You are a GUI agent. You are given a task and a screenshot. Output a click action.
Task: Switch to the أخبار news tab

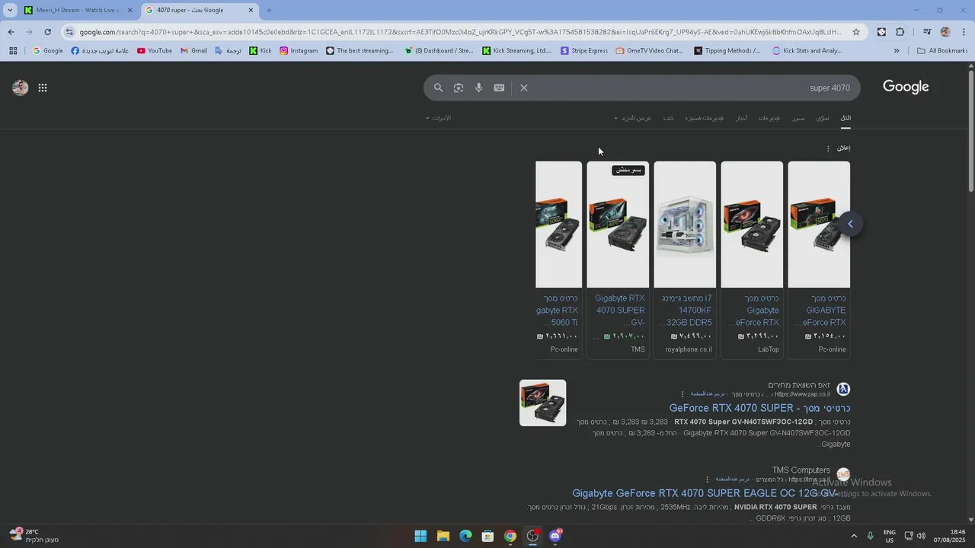pyautogui.click(x=741, y=118)
